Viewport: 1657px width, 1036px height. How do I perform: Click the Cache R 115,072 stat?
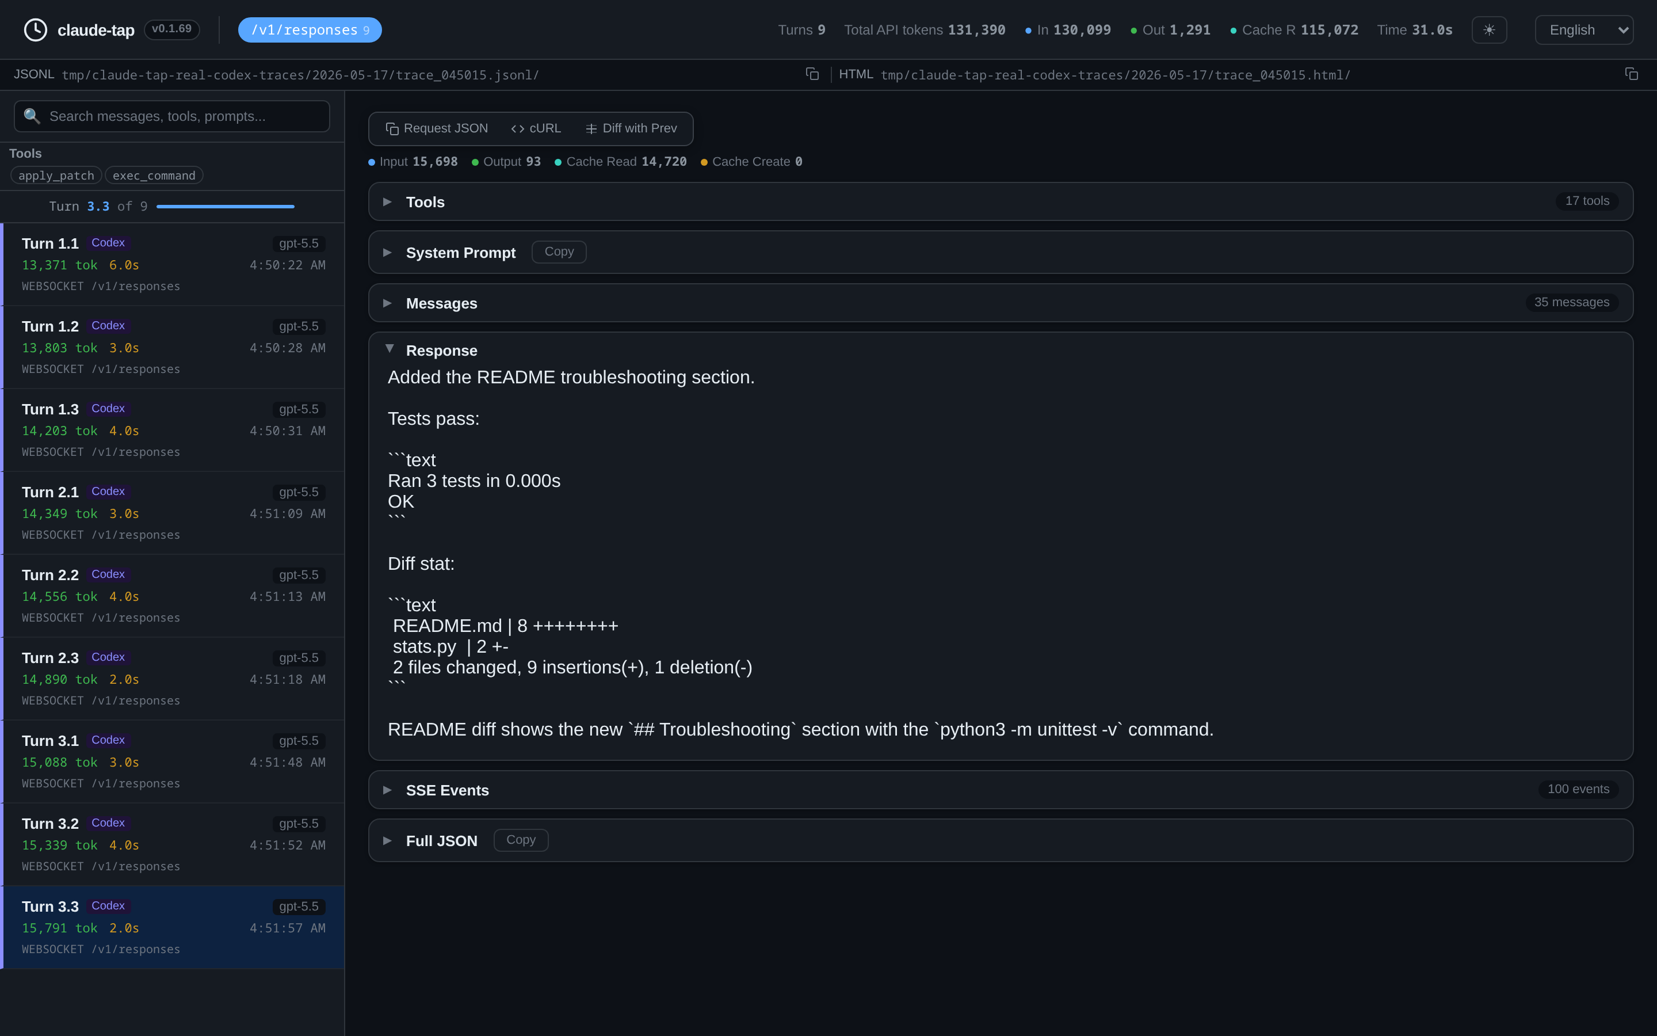click(x=1294, y=30)
